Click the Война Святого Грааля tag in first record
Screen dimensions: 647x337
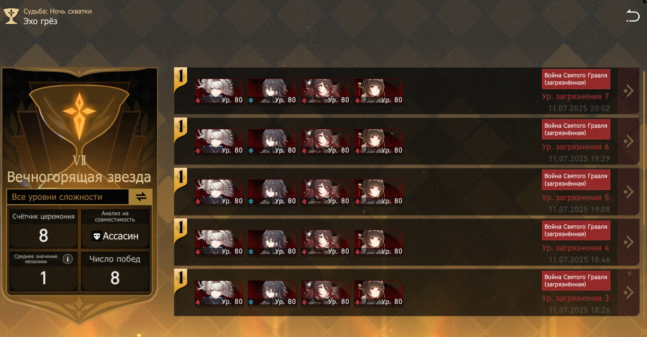[576, 79]
